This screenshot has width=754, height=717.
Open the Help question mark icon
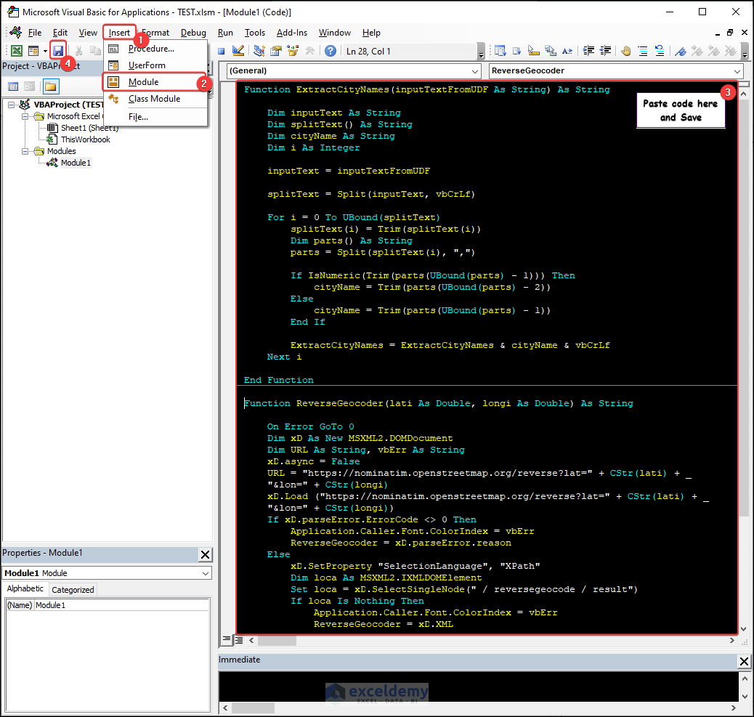(x=331, y=51)
